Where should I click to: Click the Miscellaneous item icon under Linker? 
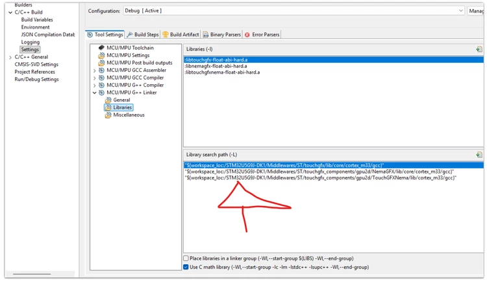(x=108, y=115)
